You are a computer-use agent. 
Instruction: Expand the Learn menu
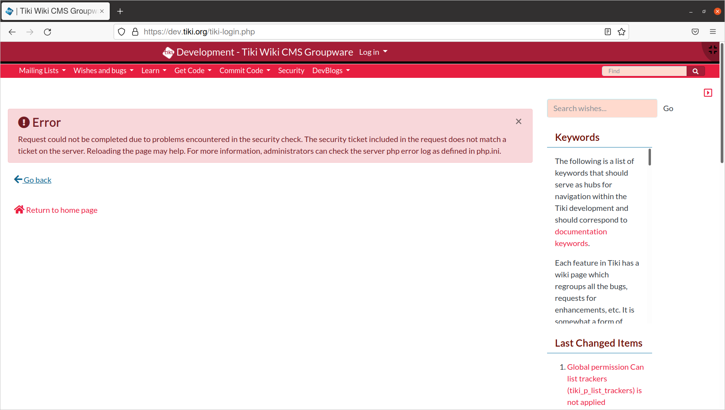154,71
